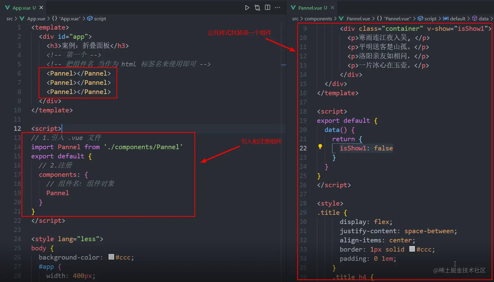494x282 pixels.
Task: Click the 'data() {' line
Action: pos(339,130)
